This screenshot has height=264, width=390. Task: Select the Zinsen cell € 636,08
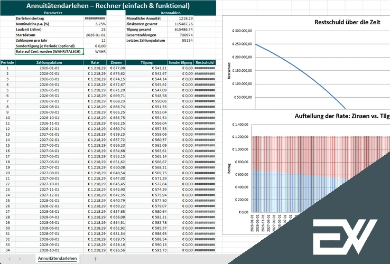pos(116,217)
